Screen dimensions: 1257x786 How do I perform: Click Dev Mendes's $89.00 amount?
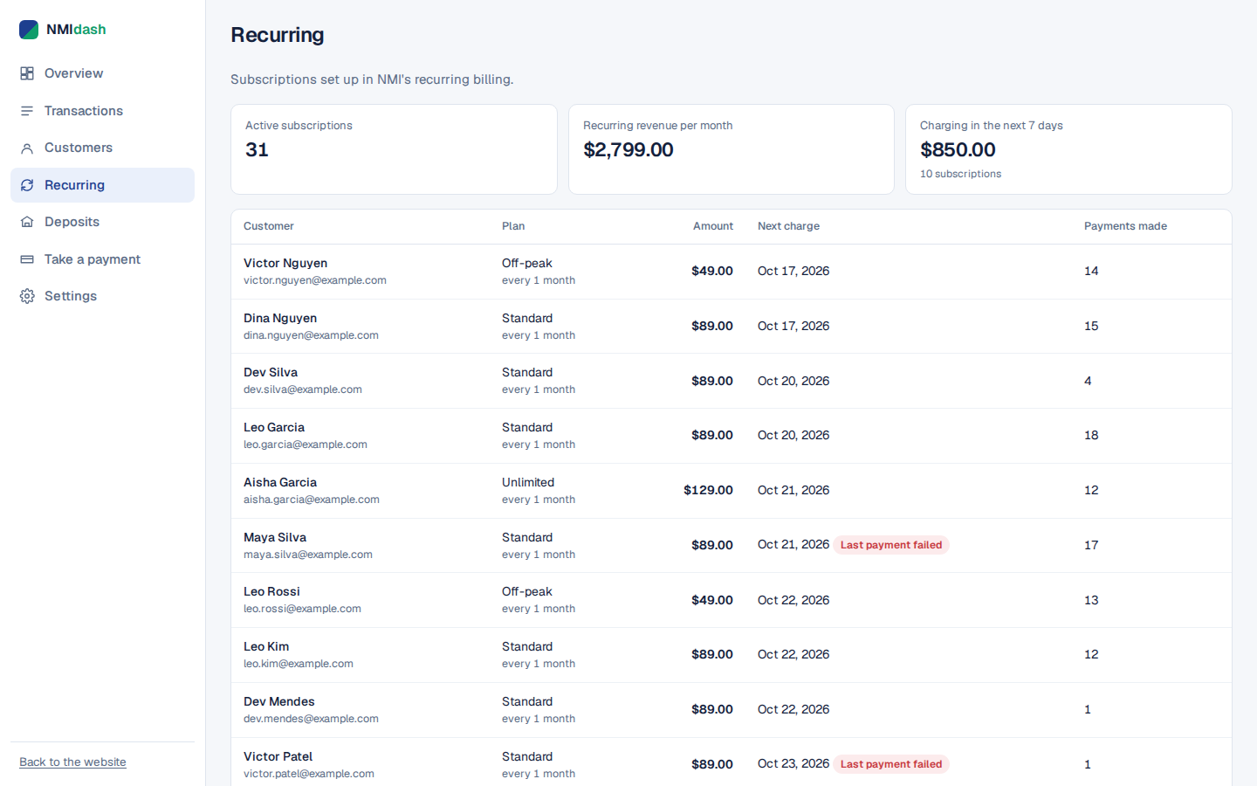pos(712,709)
